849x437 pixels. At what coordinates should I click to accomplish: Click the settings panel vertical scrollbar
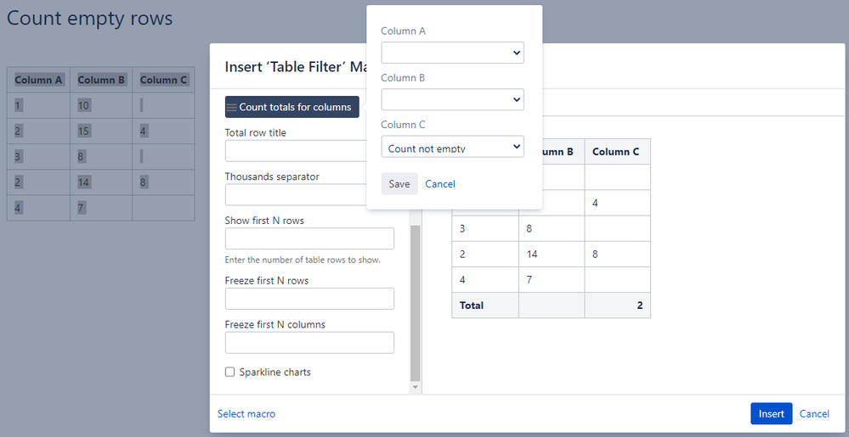click(416, 303)
